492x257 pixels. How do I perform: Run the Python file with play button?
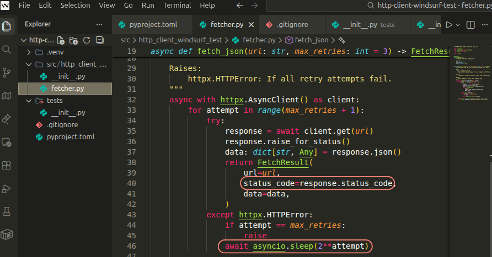[450, 25]
